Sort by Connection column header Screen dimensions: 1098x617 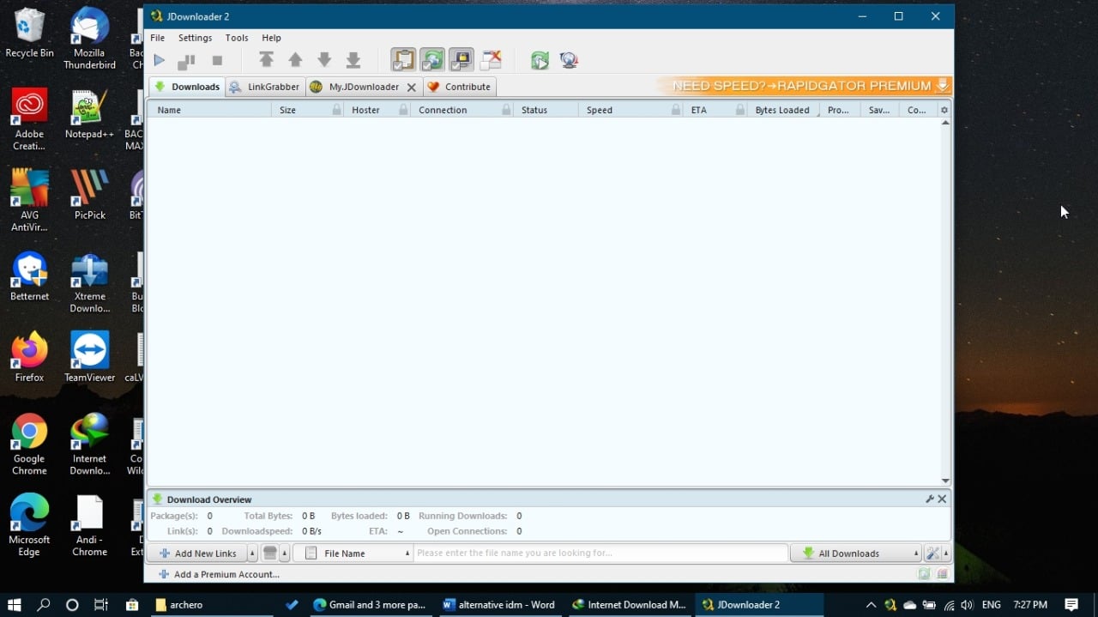pyautogui.click(x=443, y=110)
